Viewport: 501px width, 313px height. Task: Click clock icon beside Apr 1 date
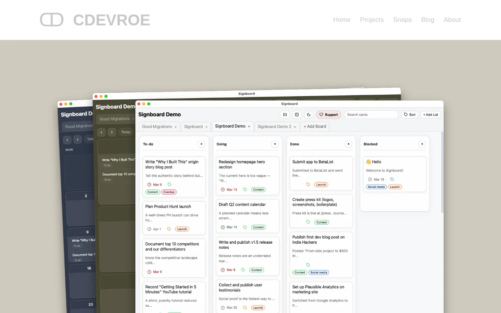click(x=149, y=229)
